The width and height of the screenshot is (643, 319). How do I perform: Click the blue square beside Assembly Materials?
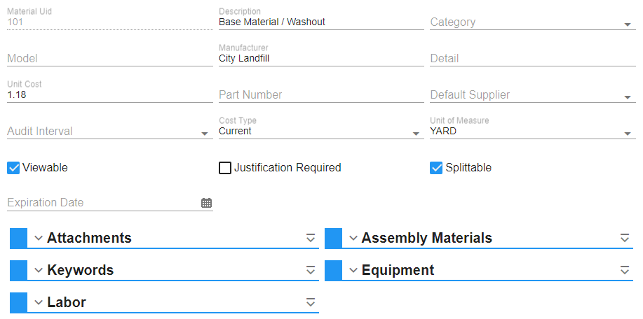(333, 238)
